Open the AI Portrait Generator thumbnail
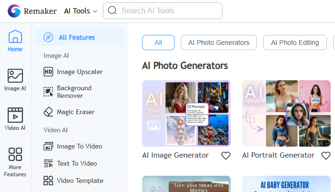The image size is (335, 192). tap(286, 113)
